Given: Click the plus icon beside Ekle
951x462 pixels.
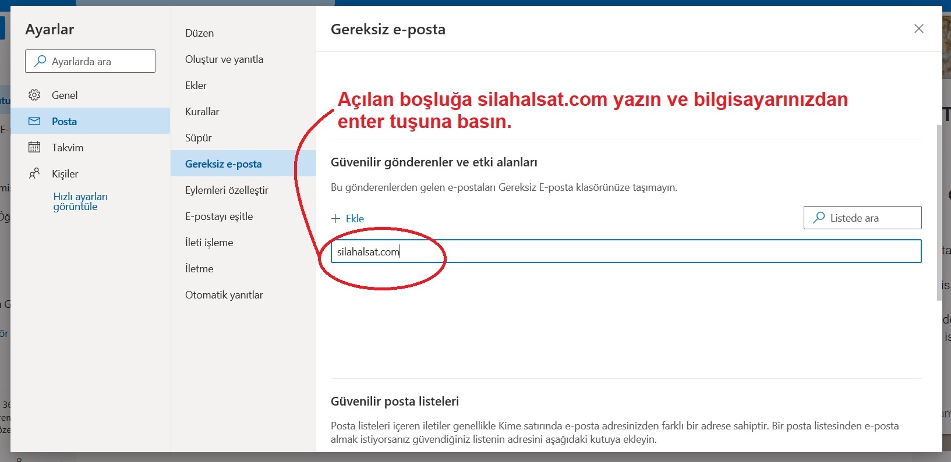Looking at the screenshot, I should [x=335, y=219].
